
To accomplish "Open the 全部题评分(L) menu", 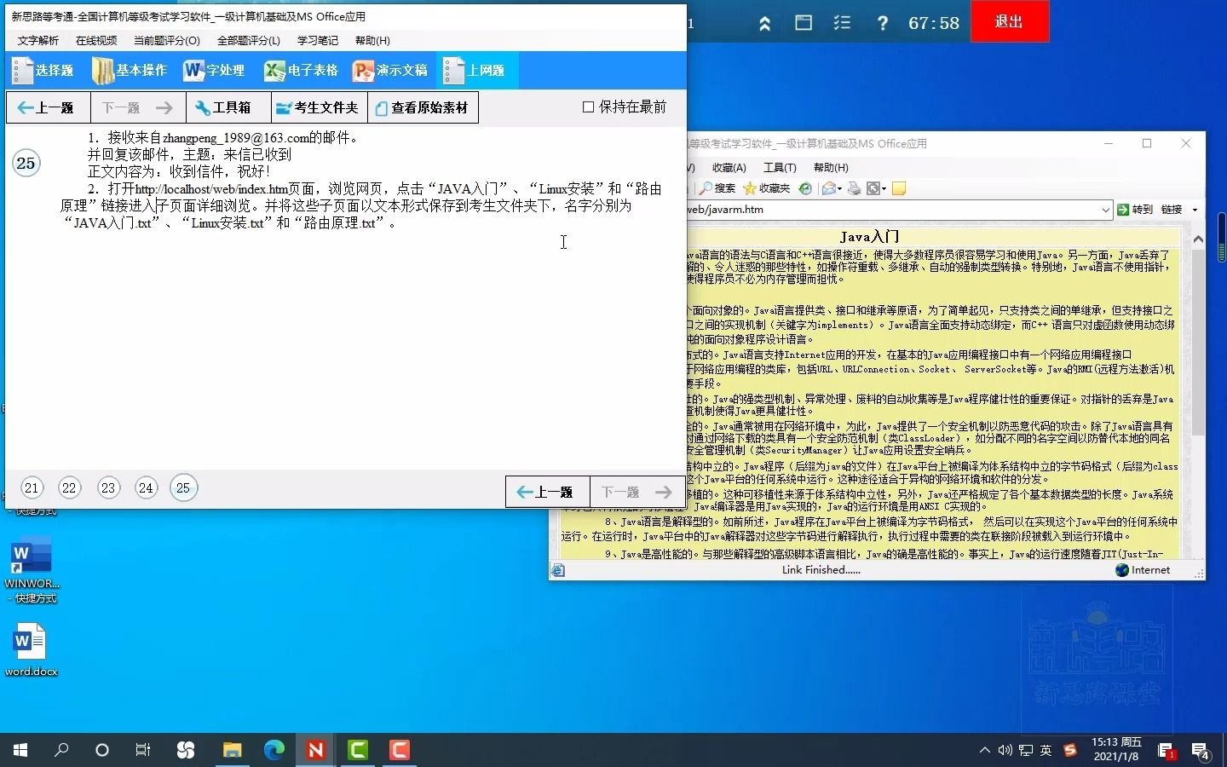I will pos(249,41).
